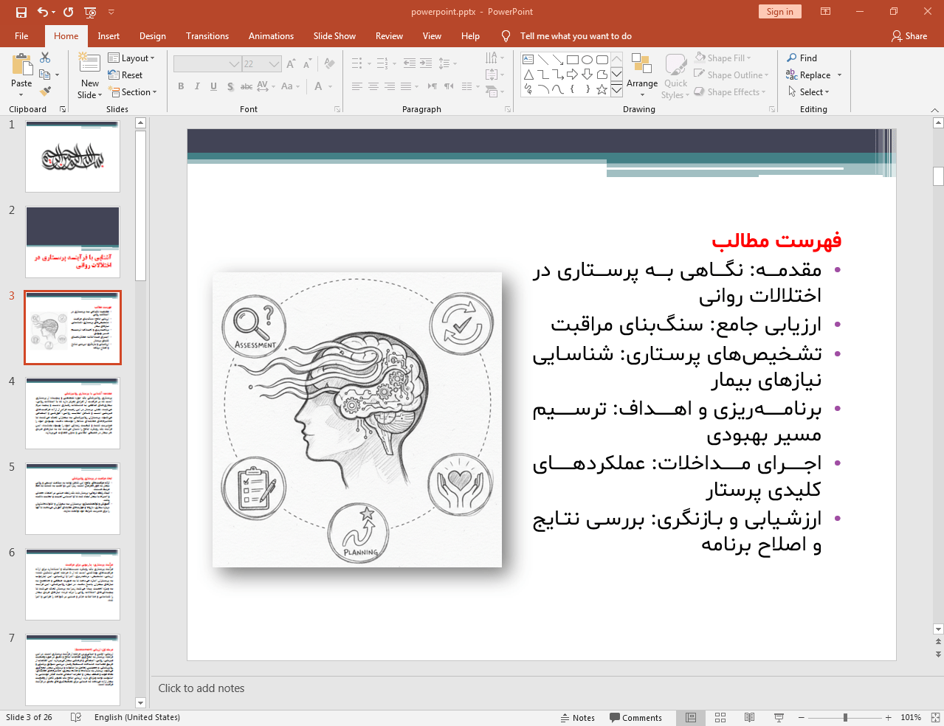Viewport: 944px width, 726px height.
Task: Toggle bold formatting
Action: tap(180, 86)
